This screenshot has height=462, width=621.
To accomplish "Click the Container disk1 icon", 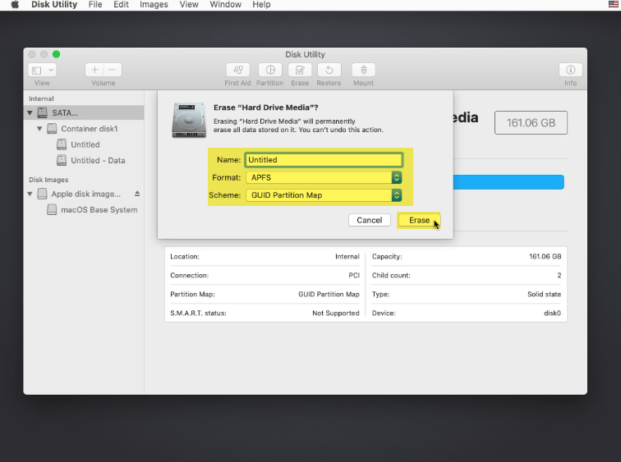I will point(52,129).
